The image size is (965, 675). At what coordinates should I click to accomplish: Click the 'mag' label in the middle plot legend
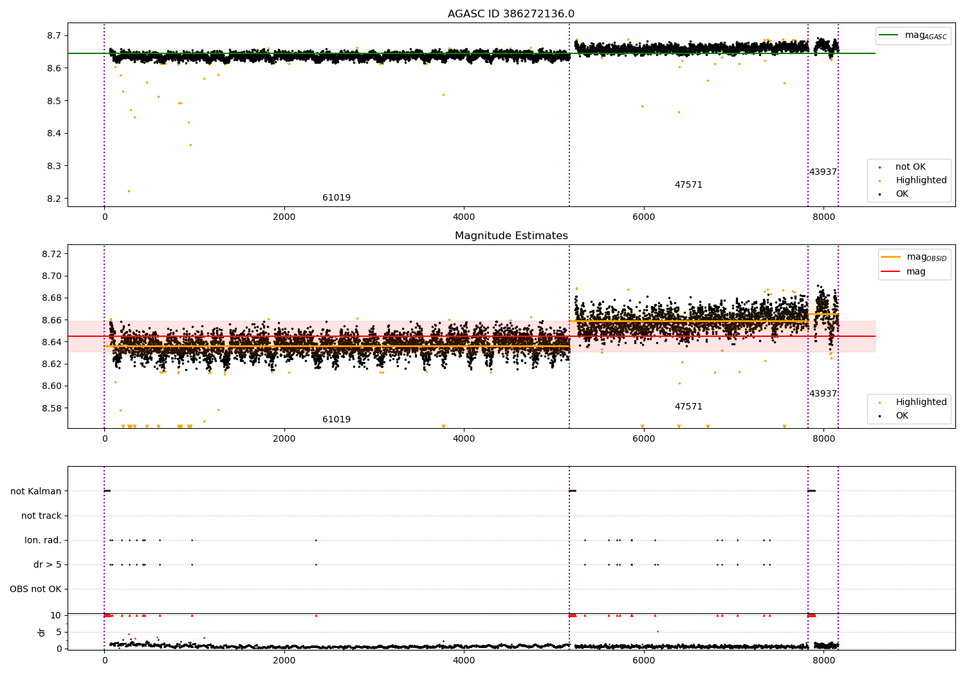[x=916, y=271]
